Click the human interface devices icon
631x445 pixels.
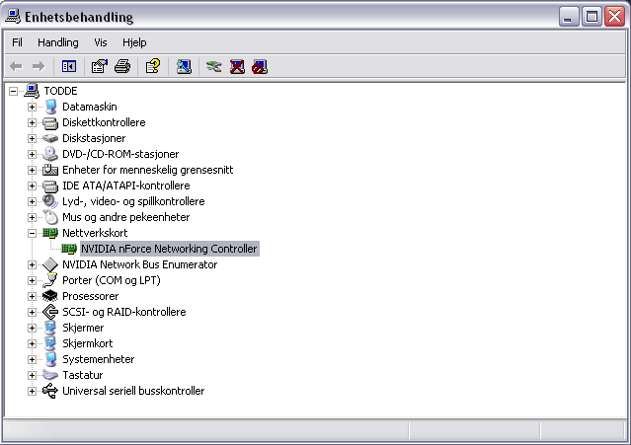(50, 170)
